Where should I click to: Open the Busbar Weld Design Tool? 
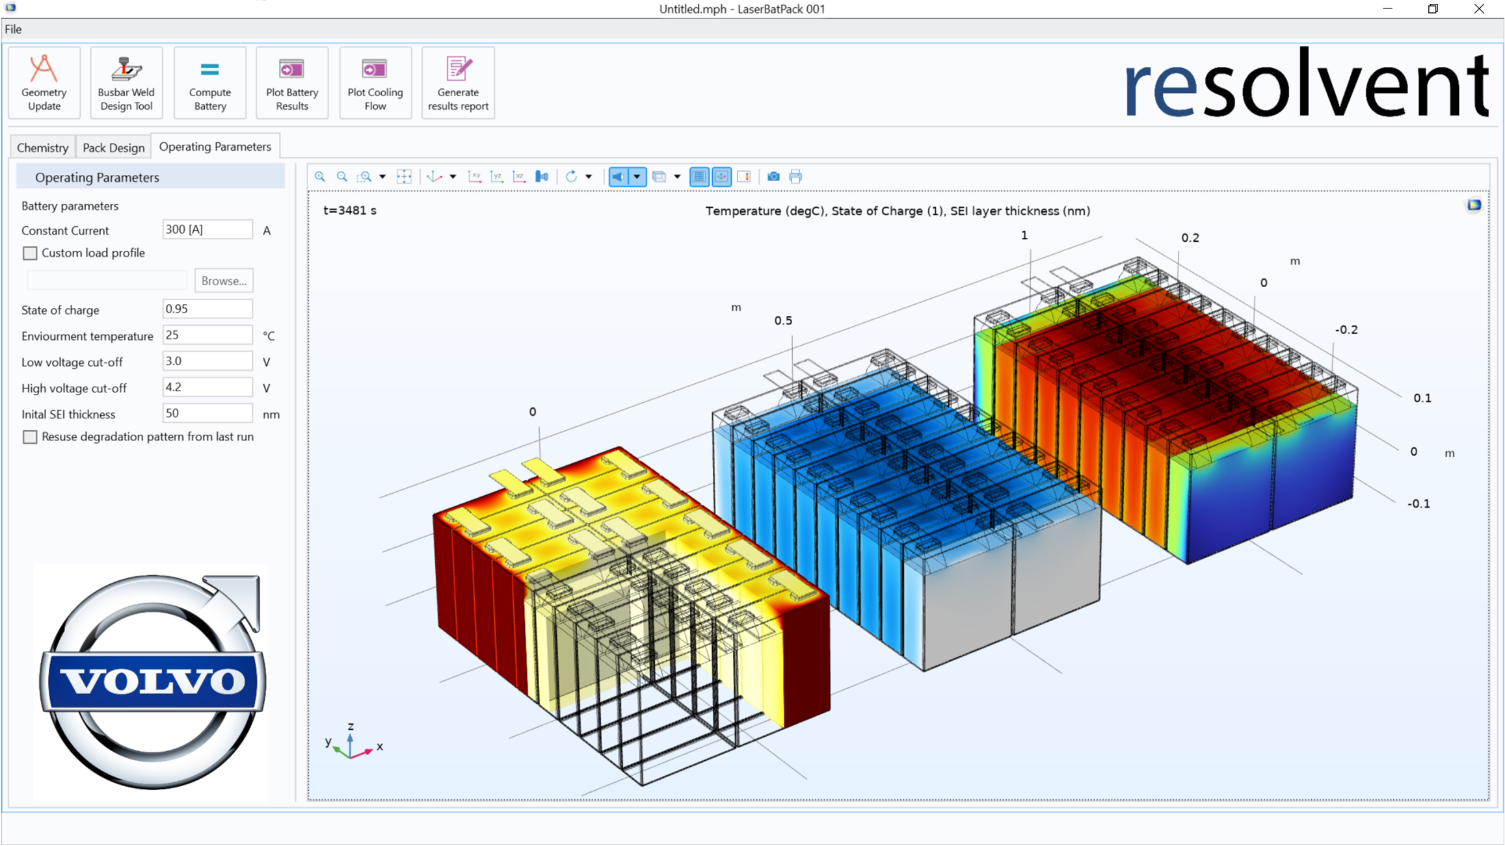coord(126,83)
